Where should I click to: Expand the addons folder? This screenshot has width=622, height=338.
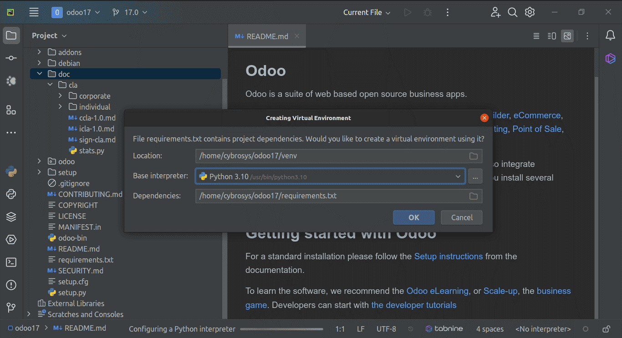coord(39,52)
